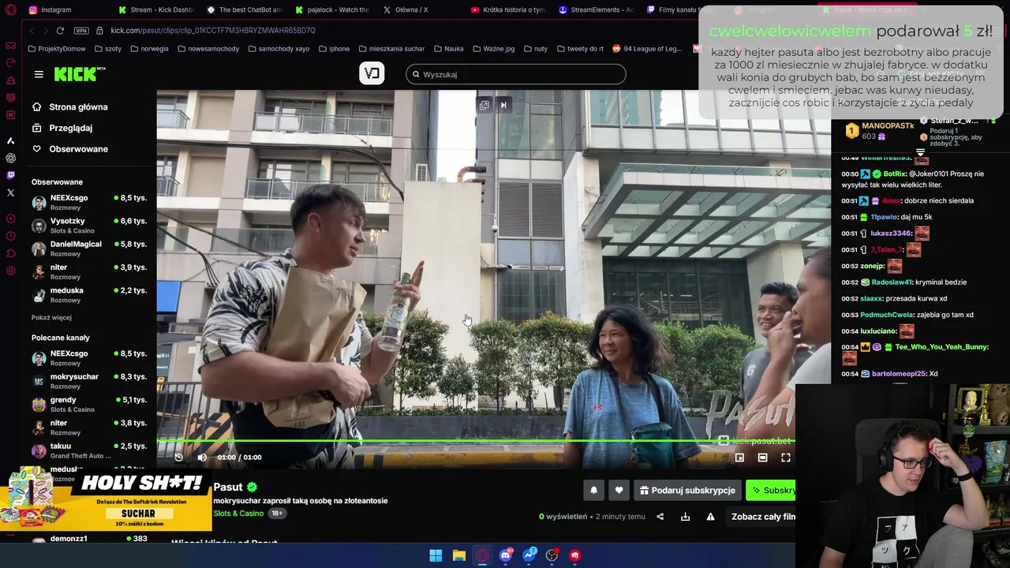Open the norwegia bookmarks folder

click(148, 48)
